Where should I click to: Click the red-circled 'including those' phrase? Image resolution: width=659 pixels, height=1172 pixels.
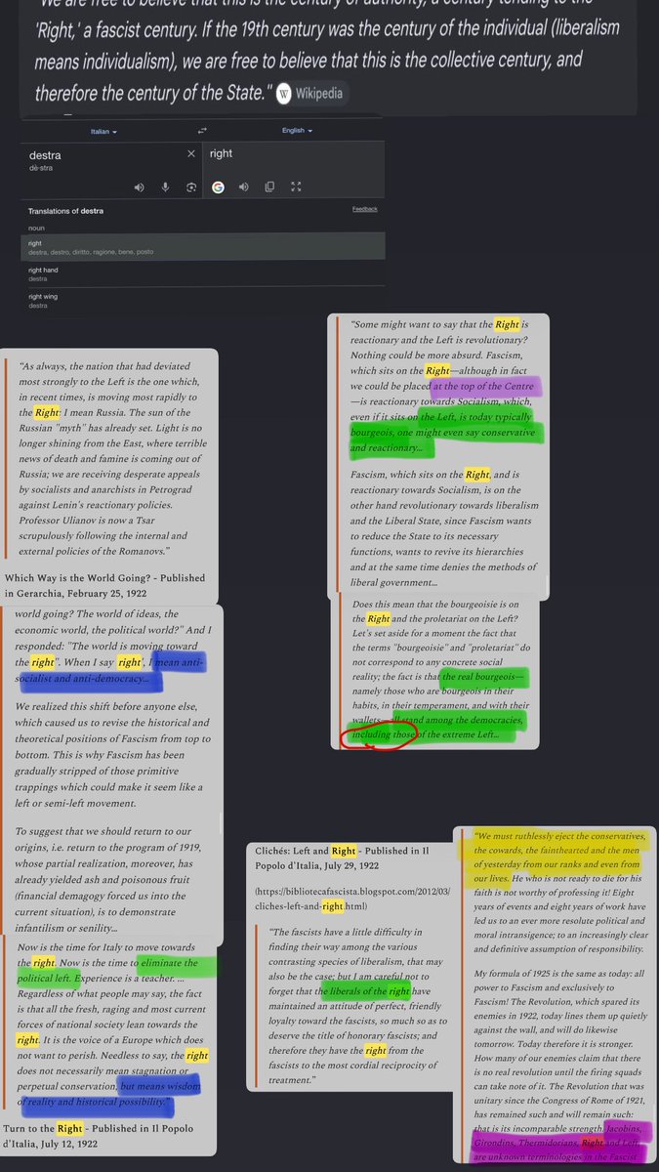[385, 733]
